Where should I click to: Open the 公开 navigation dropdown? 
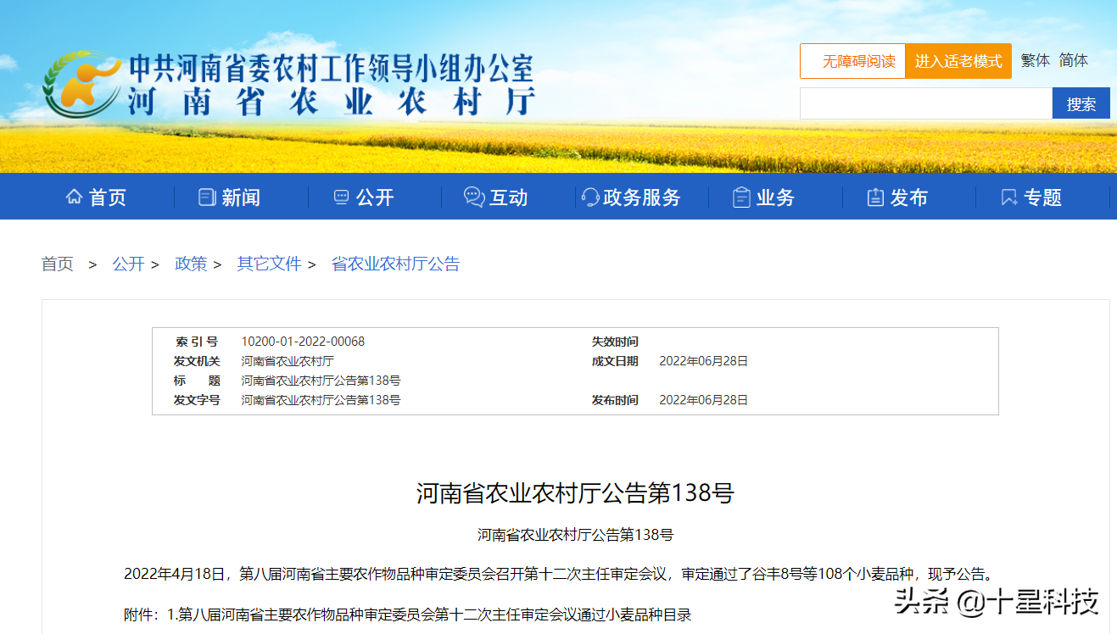pos(364,197)
